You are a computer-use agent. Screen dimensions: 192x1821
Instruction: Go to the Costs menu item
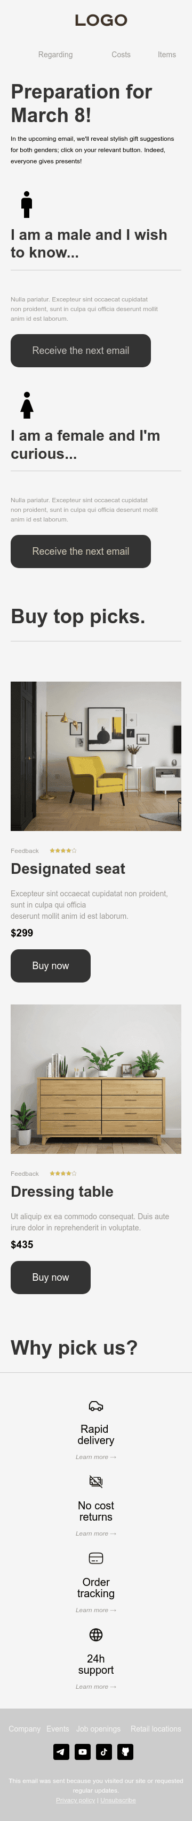(x=121, y=55)
